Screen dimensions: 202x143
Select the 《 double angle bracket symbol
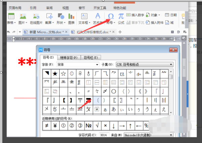[x=139, y=91]
